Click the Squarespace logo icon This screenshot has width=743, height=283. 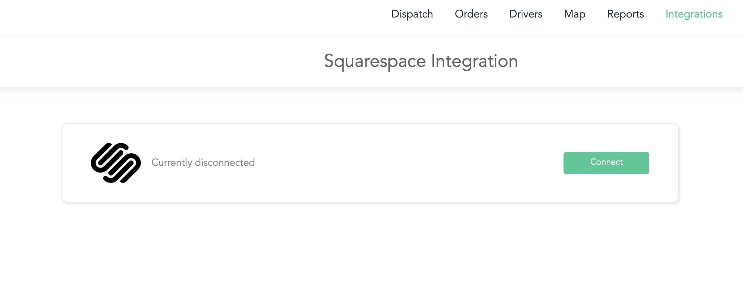point(115,163)
